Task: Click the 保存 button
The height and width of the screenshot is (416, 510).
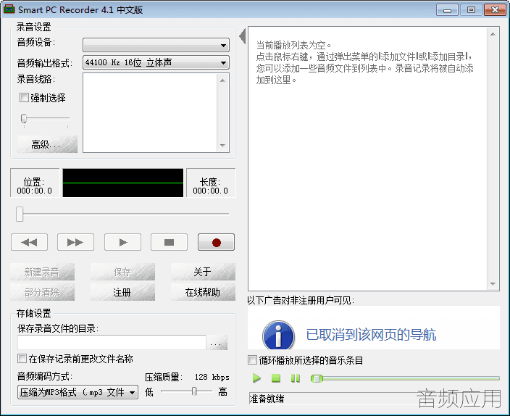Action: (122, 272)
